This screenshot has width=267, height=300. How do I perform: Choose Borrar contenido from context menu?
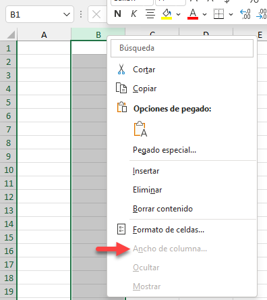coord(182,209)
